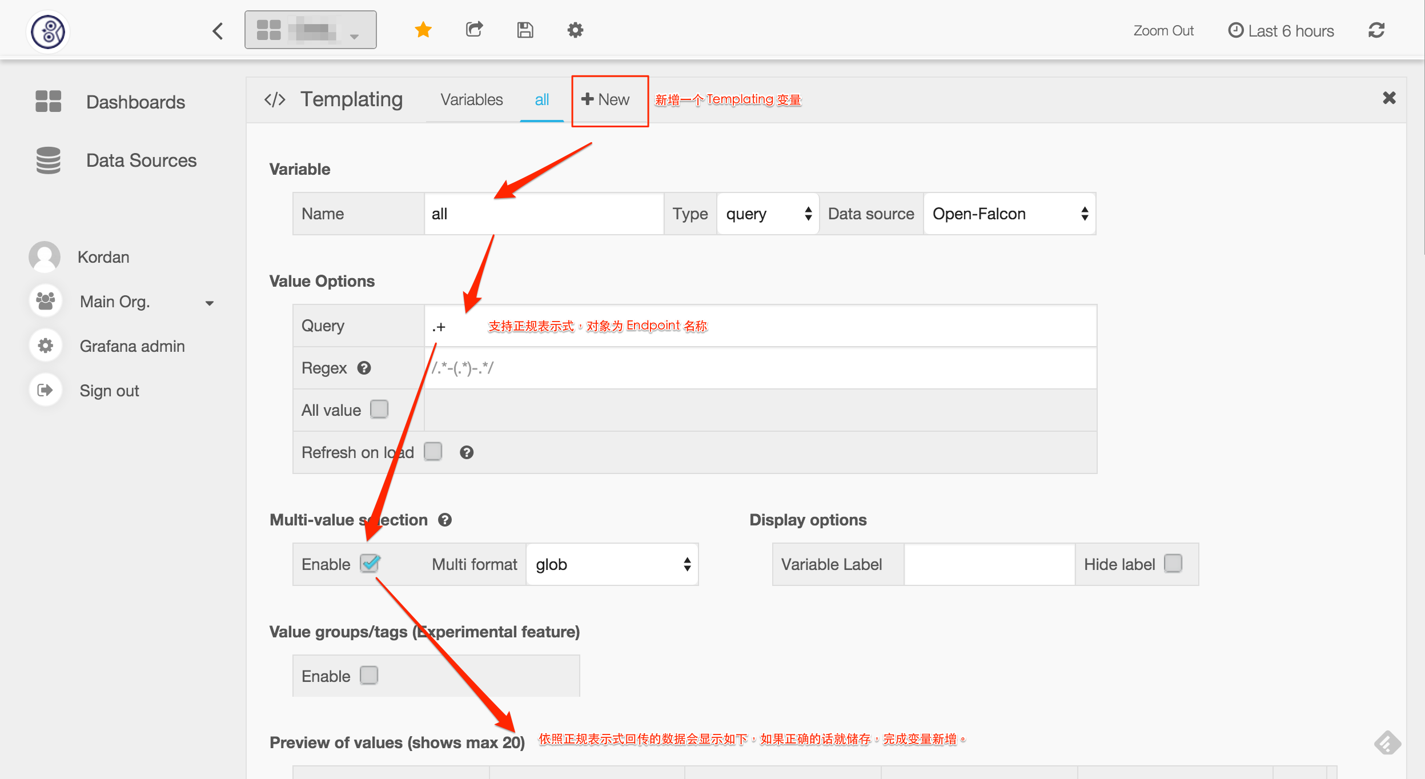Click the refresh dashboard icon
Screen dimensions: 1425x779
click(1376, 30)
